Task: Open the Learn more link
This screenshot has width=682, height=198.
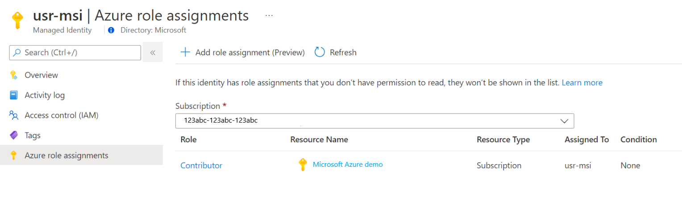Action: (582, 82)
